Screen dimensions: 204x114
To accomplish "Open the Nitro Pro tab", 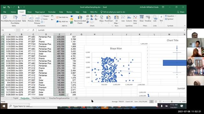I will click(x=94, y=12).
